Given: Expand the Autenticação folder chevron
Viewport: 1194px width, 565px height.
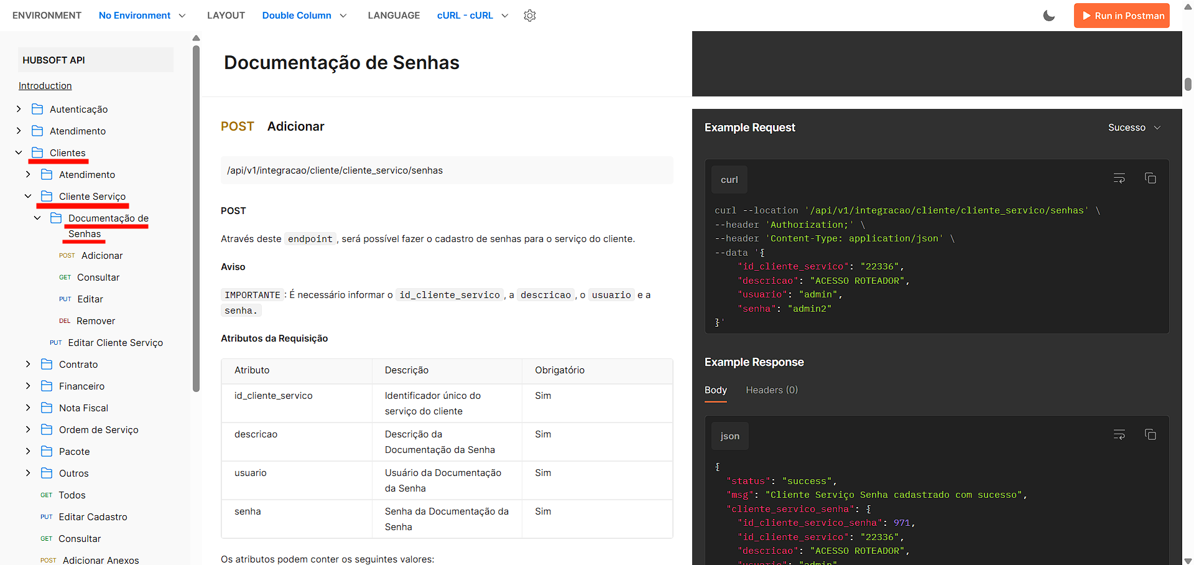Looking at the screenshot, I should [19, 109].
